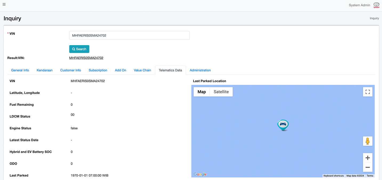Click the ODO label
The width and height of the screenshot is (382, 180).
click(x=13, y=164)
